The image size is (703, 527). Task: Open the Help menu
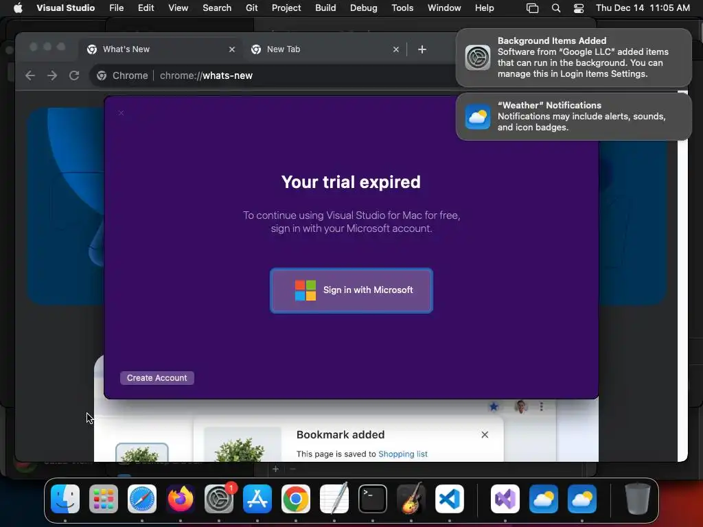484,8
